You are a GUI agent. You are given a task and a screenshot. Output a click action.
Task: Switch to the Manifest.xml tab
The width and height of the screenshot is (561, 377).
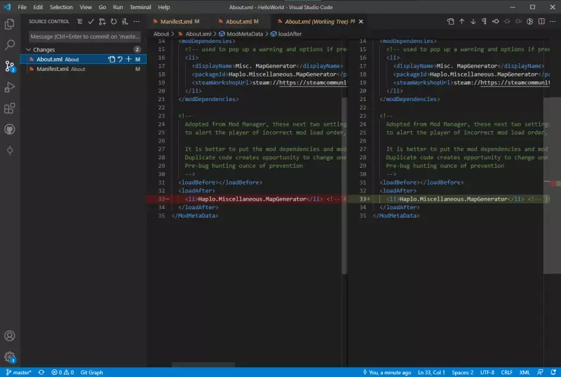(176, 22)
